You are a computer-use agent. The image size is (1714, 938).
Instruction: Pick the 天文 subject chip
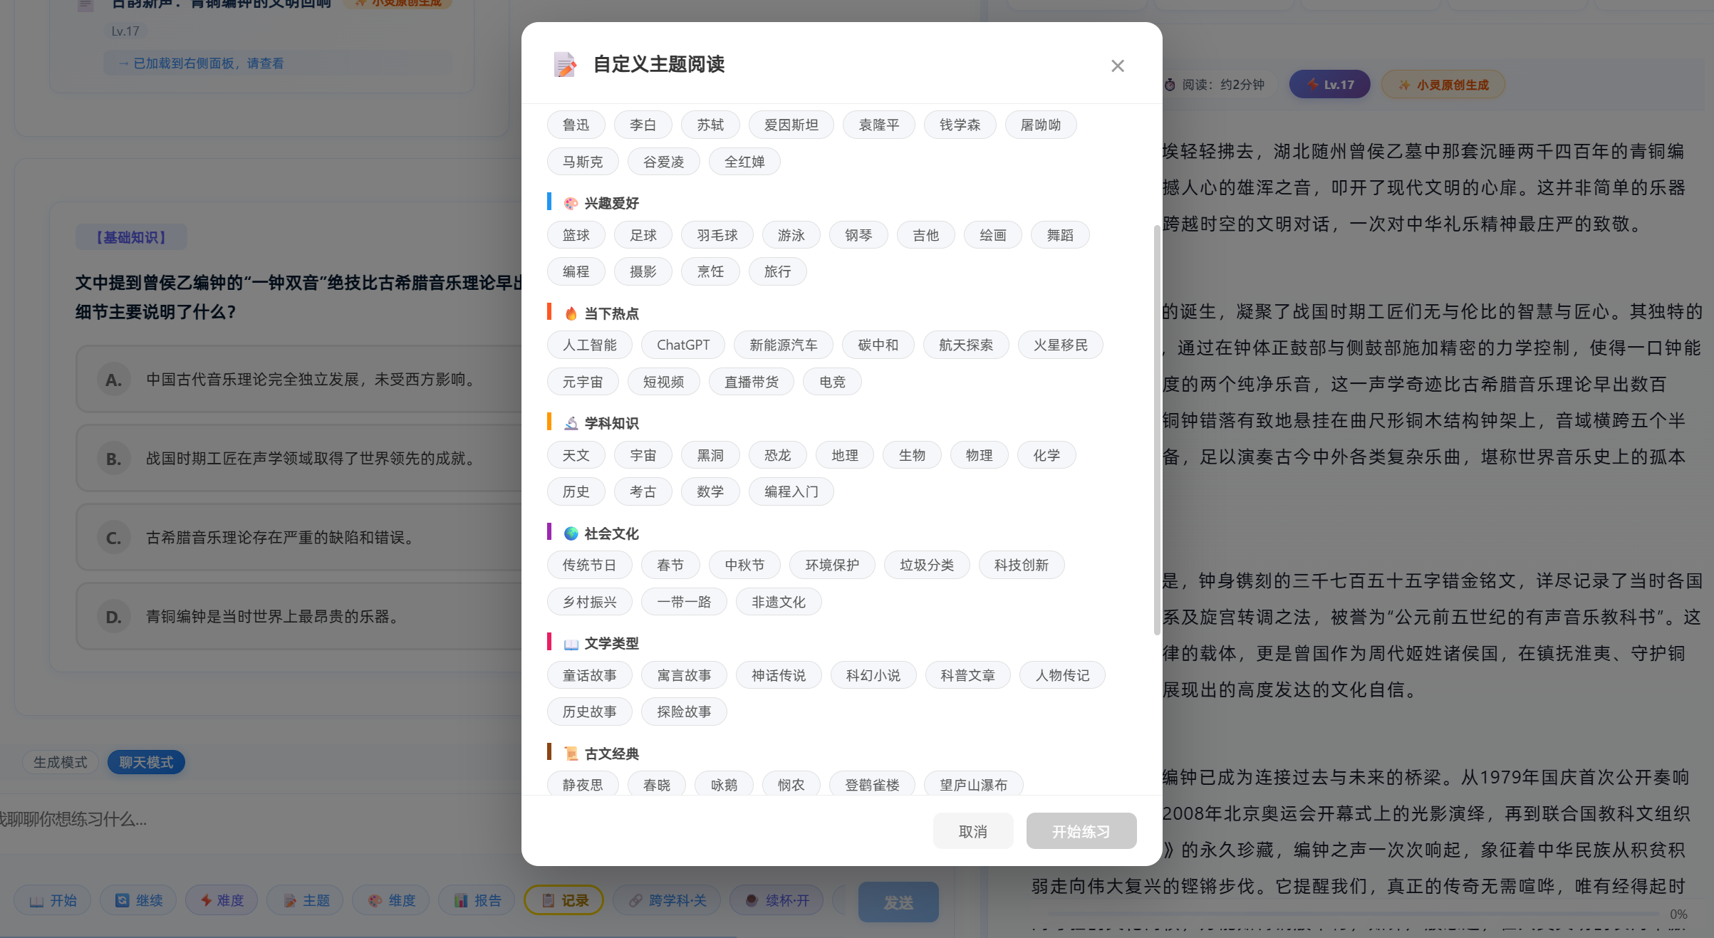click(x=576, y=455)
